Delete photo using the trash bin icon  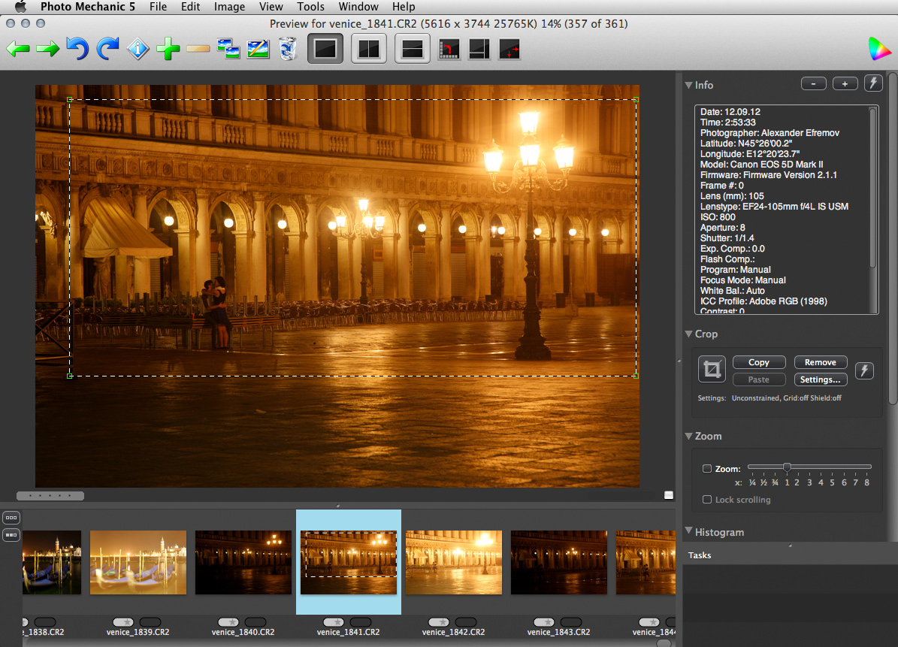coord(287,50)
